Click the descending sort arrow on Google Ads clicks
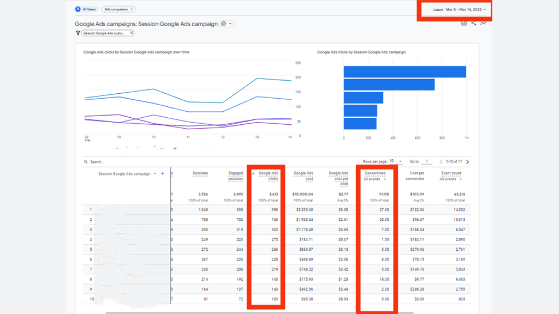 pyautogui.click(x=253, y=173)
